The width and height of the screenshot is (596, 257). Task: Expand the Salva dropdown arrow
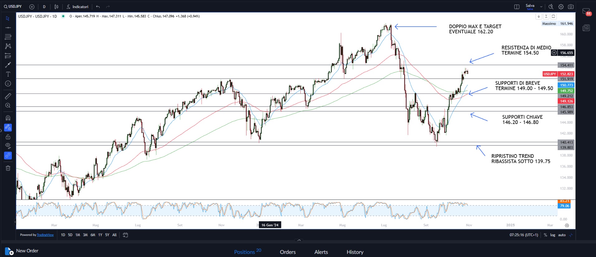541,7
